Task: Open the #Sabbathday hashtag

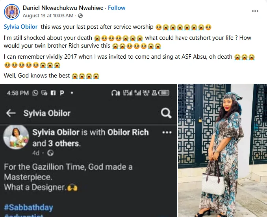Action: point(28,207)
